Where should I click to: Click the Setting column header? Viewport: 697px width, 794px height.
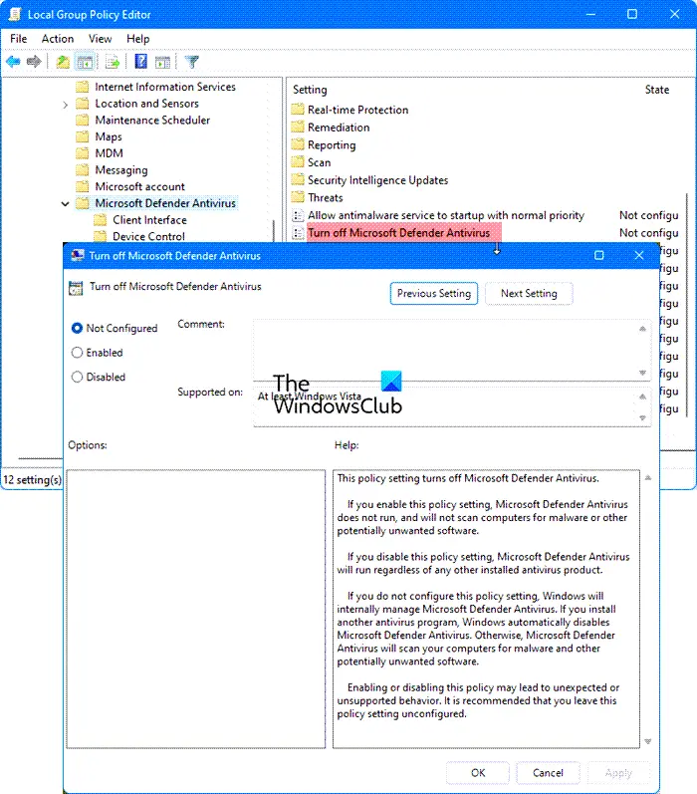coord(310,90)
